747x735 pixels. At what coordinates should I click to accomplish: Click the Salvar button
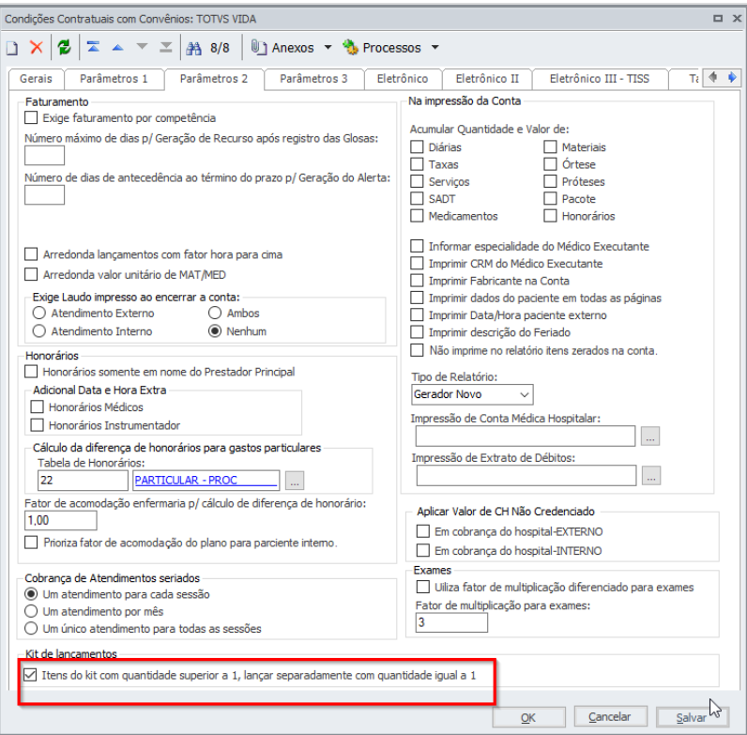(693, 717)
